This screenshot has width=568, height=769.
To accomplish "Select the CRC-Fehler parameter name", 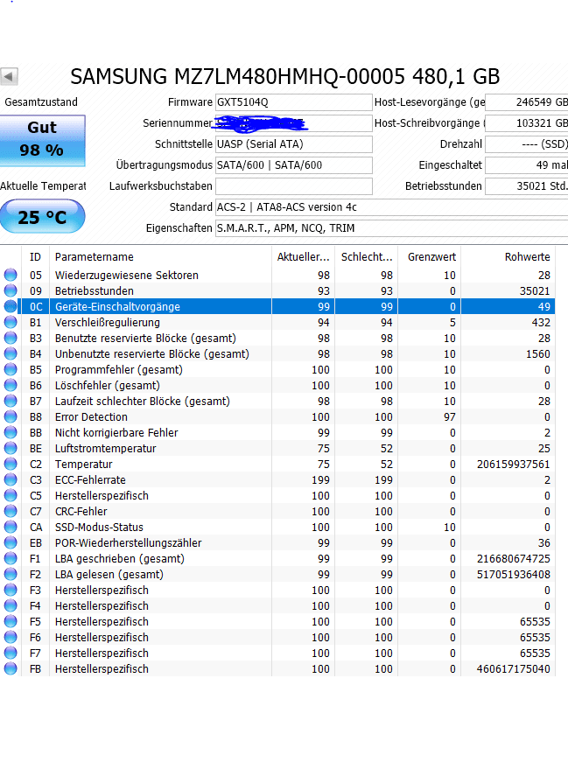I will point(81,512).
